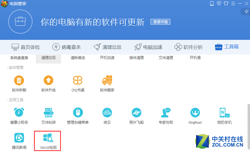Open the 软件卸载 uninstall tool

click(19, 84)
